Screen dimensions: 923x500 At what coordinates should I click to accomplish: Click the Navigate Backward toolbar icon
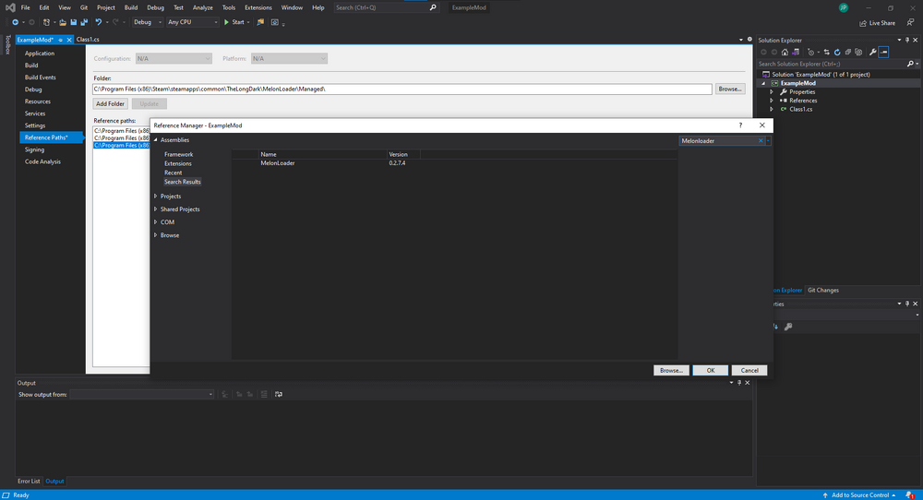point(16,22)
